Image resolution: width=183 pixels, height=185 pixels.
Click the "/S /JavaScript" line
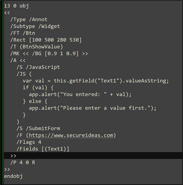pos(38,67)
